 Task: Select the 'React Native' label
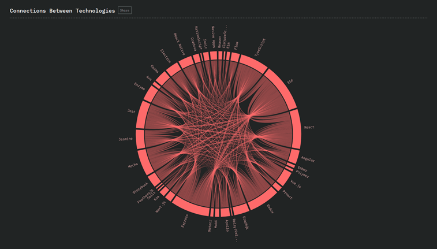[x=180, y=44]
